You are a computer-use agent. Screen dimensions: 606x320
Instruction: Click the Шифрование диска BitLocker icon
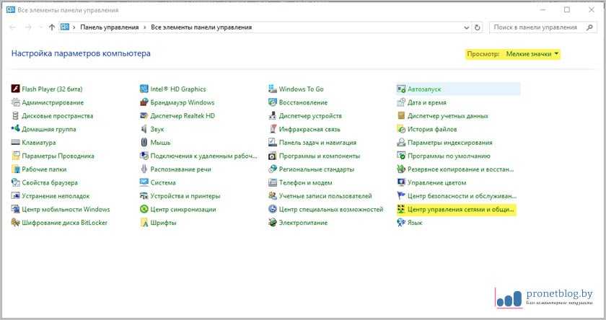tap(15, 223)
